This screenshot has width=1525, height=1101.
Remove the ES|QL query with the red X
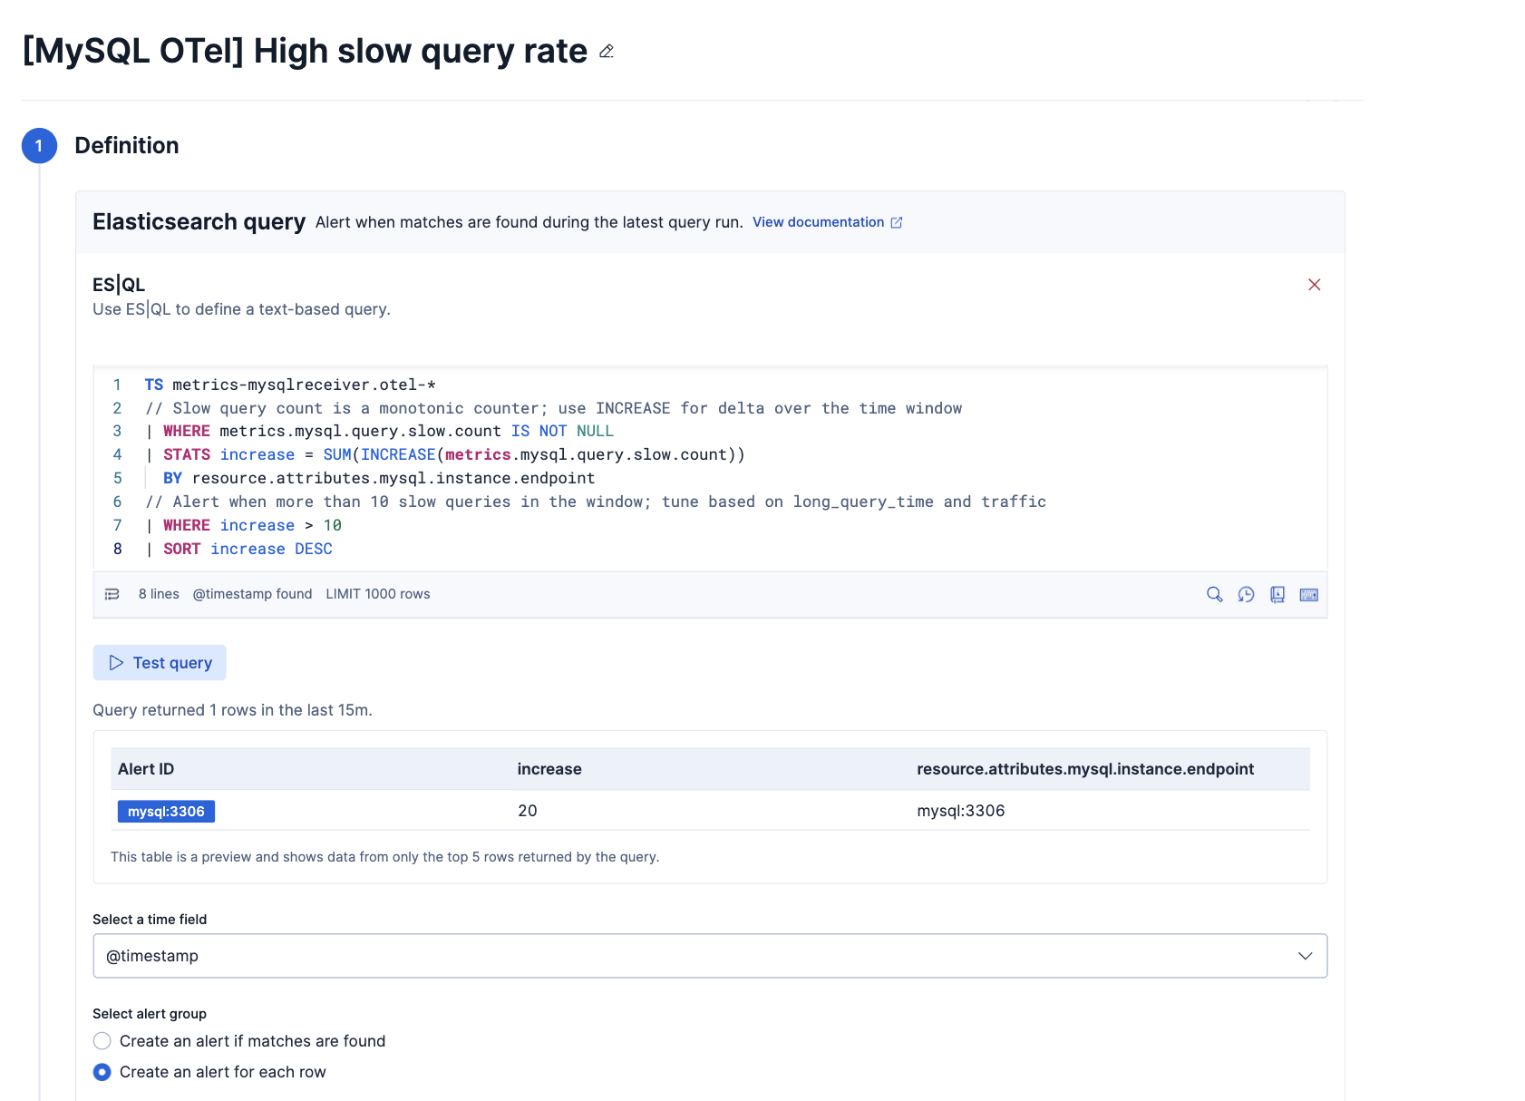tap(1314, 285)
